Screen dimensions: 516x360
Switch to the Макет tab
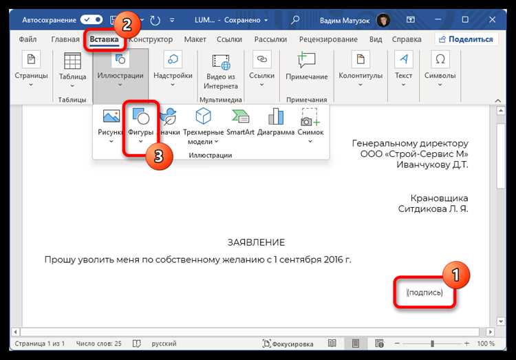coord(195,39)
